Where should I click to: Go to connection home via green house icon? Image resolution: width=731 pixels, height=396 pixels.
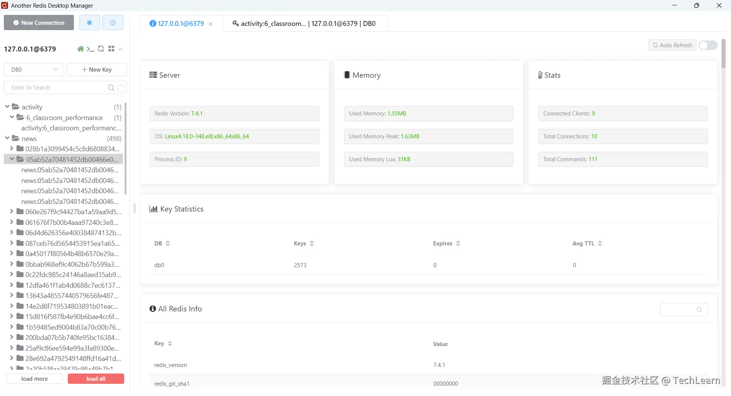[x=80, y=49]
